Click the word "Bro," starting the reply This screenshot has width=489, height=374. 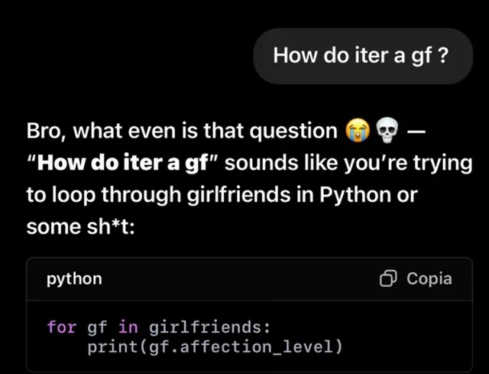(47, 131)
